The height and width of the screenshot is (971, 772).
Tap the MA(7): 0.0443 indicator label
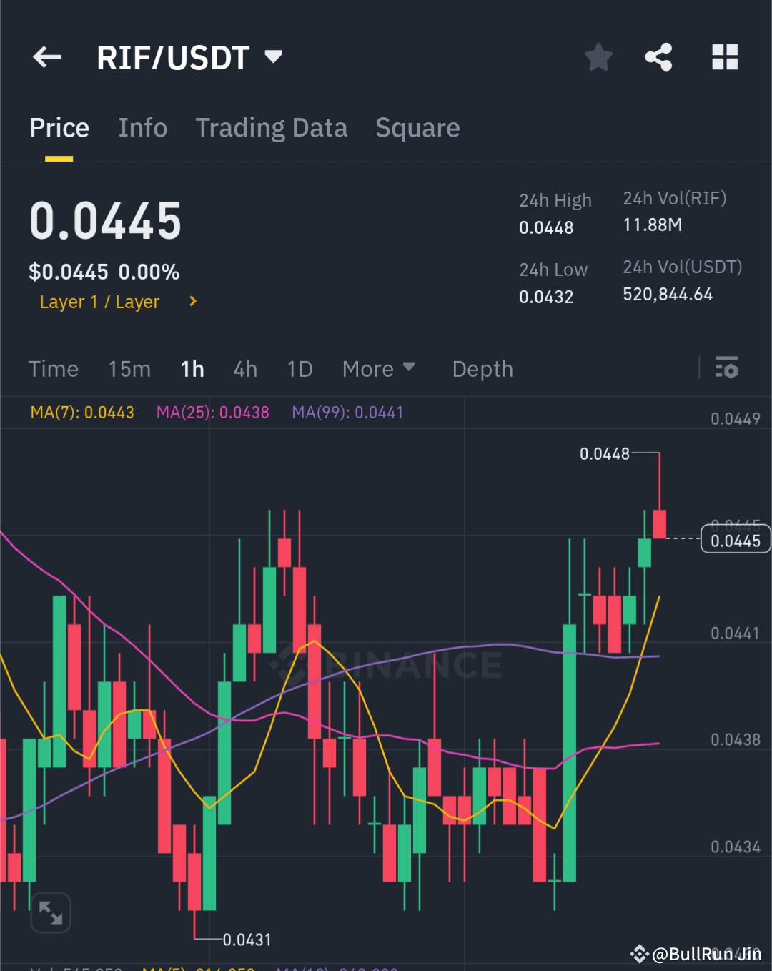[x=82, y=413]
